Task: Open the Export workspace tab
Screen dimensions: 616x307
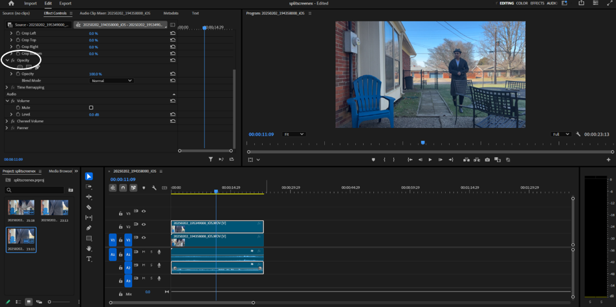Action: coord(65,3)
